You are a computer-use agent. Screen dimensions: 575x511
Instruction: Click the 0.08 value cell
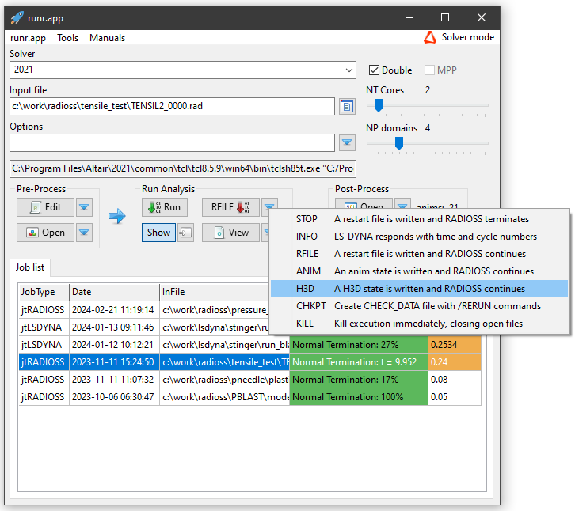(455, 380)
